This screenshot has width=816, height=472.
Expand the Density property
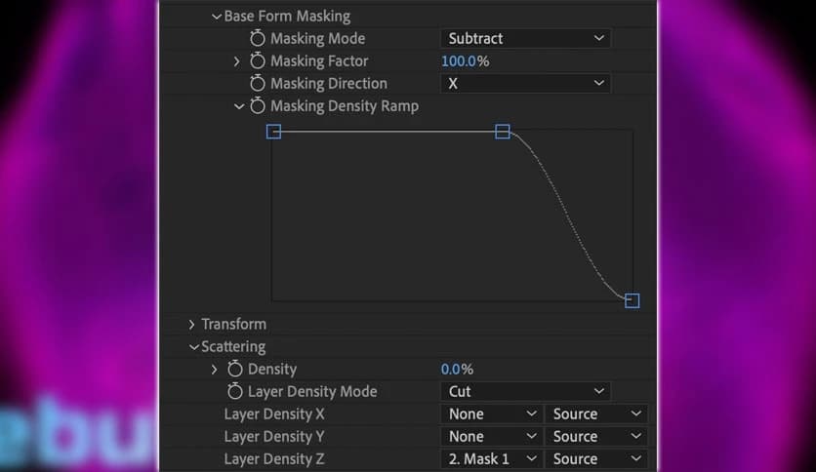click(214, 370)
